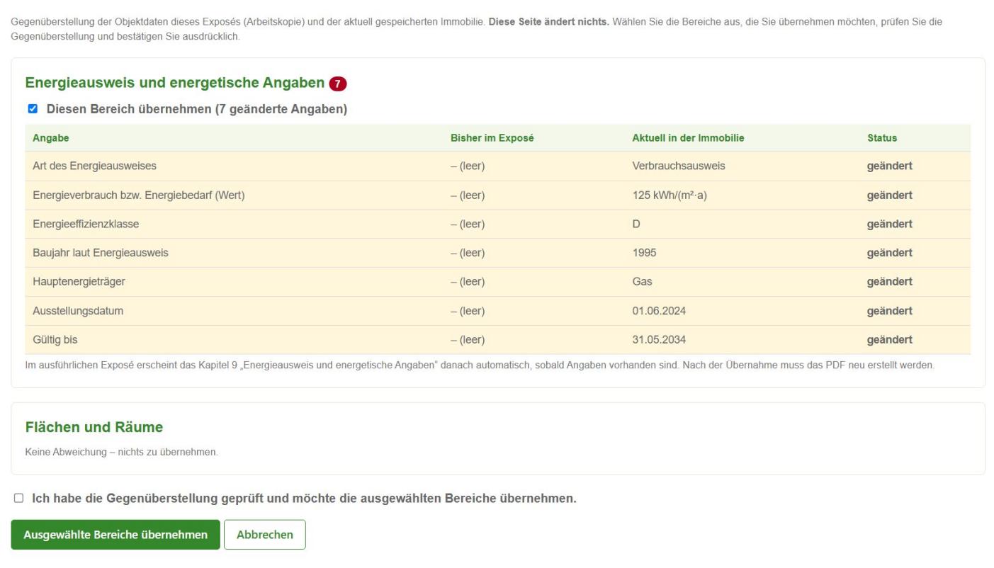Select the 'Baujahr laut Energieausweis' row label

pyautogui.click(x=101, y=253)
